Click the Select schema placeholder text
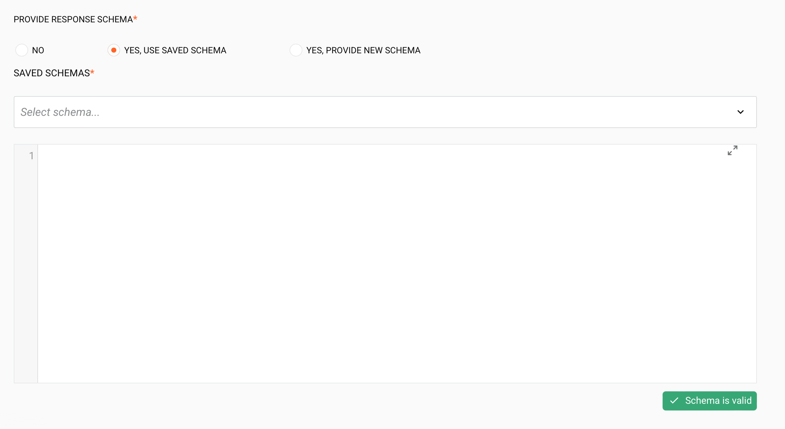Viewport: 785px width, 429px height. coord(60,112)
